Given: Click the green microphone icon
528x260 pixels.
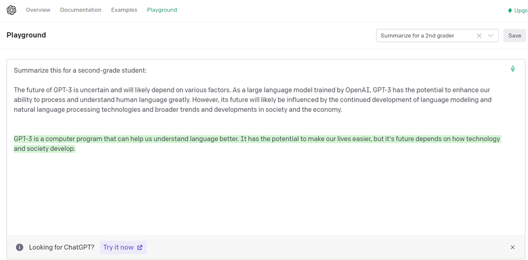Looking at the screenshot, I should (512, 69).
